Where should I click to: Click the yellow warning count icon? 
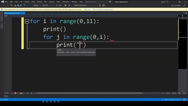pos(21,93)
